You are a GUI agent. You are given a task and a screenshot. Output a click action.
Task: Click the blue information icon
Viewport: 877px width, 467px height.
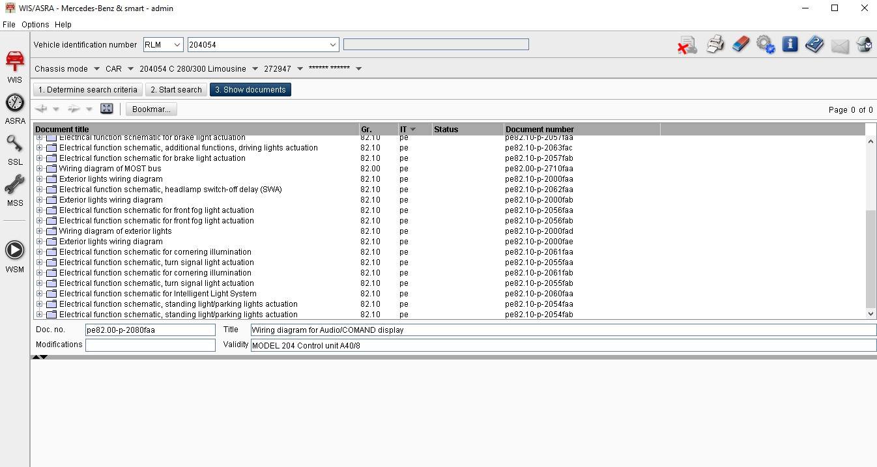pos(790,44)
